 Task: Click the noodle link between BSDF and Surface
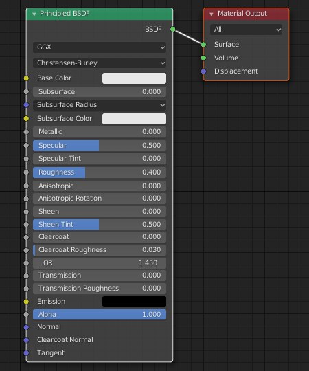coord(188,37)
